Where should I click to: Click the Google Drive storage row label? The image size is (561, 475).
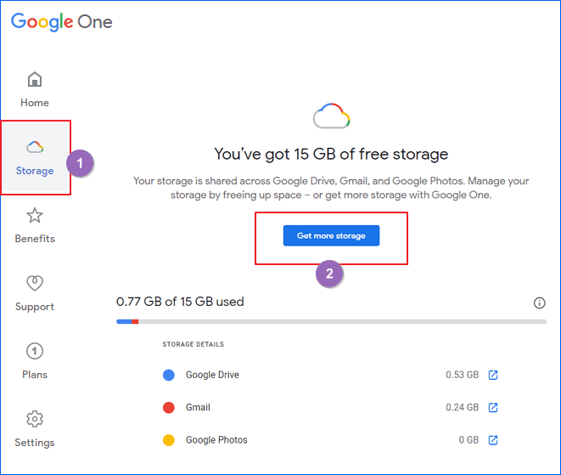point(210,375)
